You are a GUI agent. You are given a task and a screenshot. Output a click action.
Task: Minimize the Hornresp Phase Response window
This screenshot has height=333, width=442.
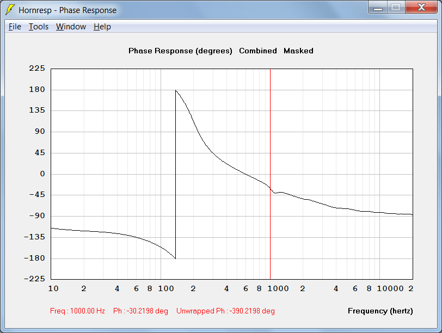coord(378,7)
